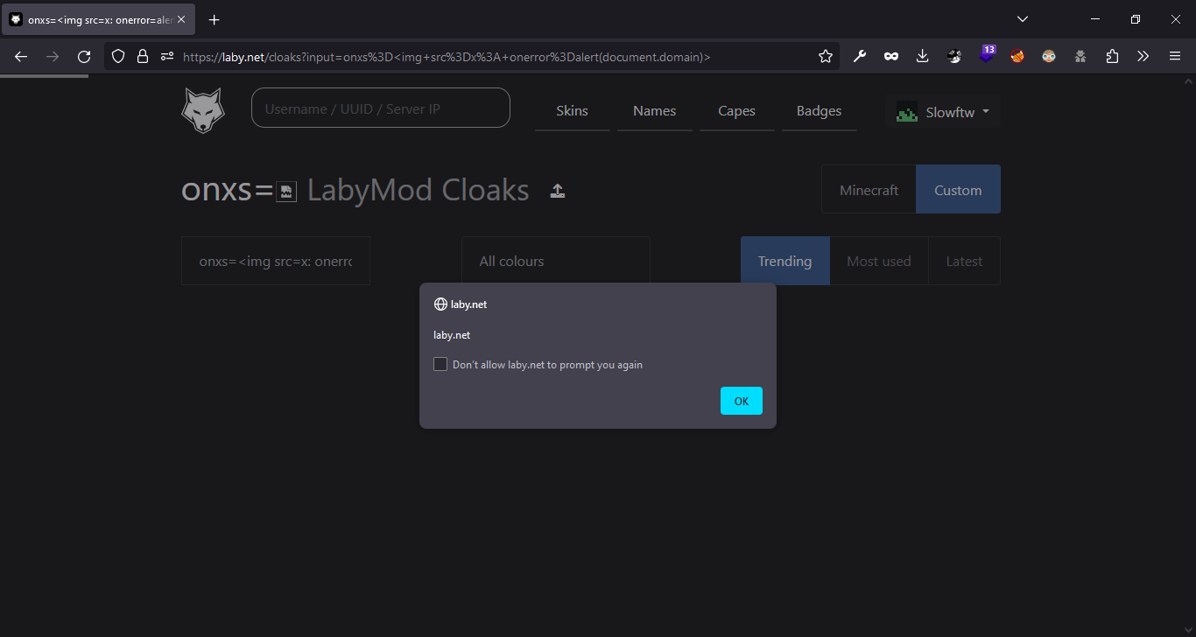Open the Skins section
1196x637 pixels.
(x=573, y=111)
